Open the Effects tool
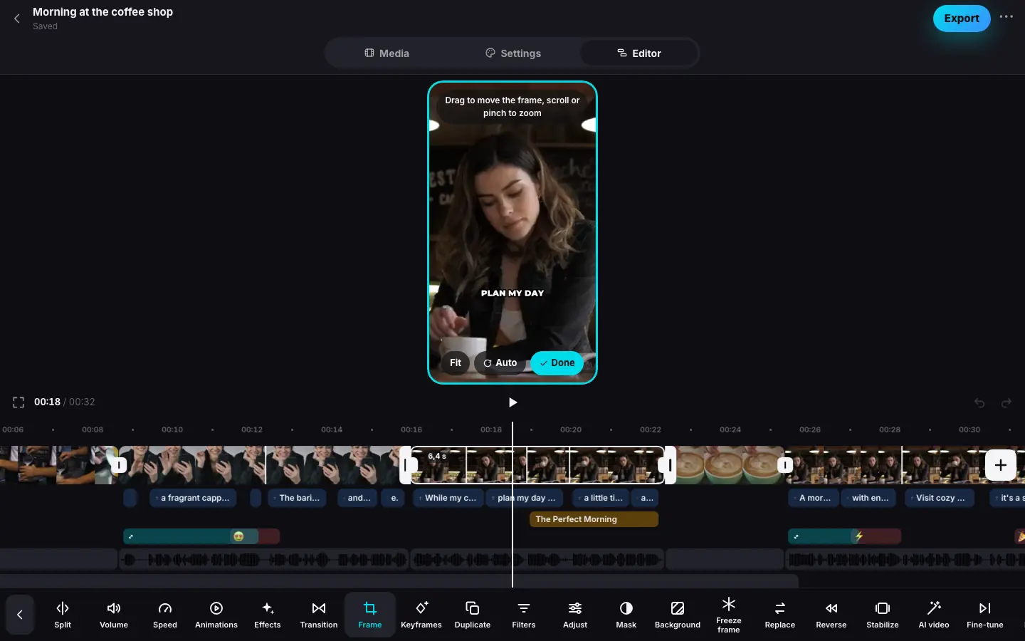The height and width of the screenshot is (641, 1025). tap(268, 615)
